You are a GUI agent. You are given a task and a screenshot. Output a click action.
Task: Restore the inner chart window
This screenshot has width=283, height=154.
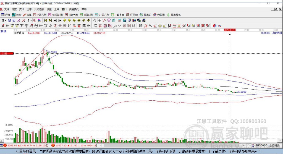pos(276,9)
